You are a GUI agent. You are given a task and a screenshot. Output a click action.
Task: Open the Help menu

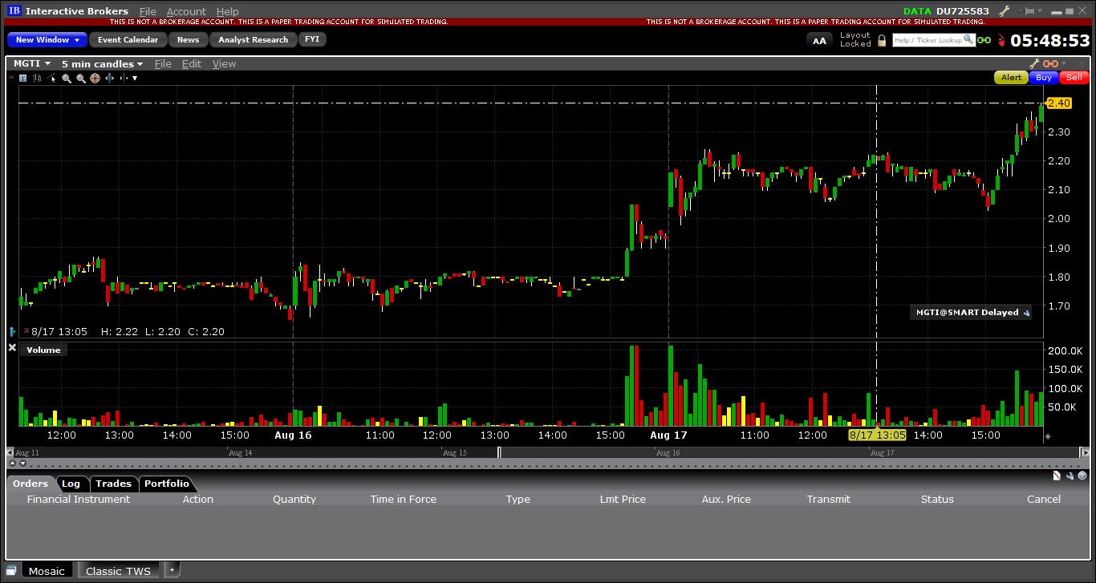click(228, 11)
